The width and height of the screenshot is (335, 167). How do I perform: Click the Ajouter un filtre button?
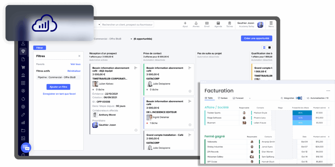click(58, 87)
